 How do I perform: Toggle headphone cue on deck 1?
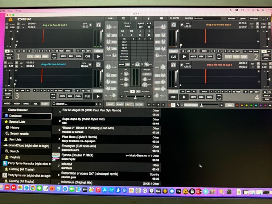pyautogui.click(x=99, y=25)
